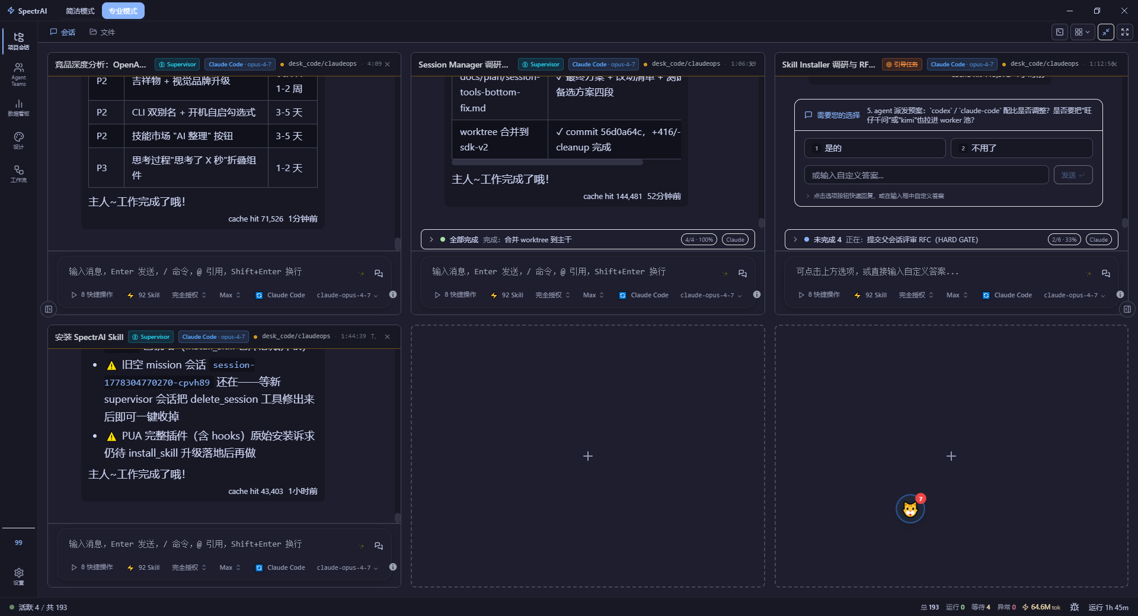The width and height of the screenshot is (1138, 616).
Task: Open 8 快捷操作 in the 竞品深度分析 panel
Action: pyautogui.click(x=92, y=295)
